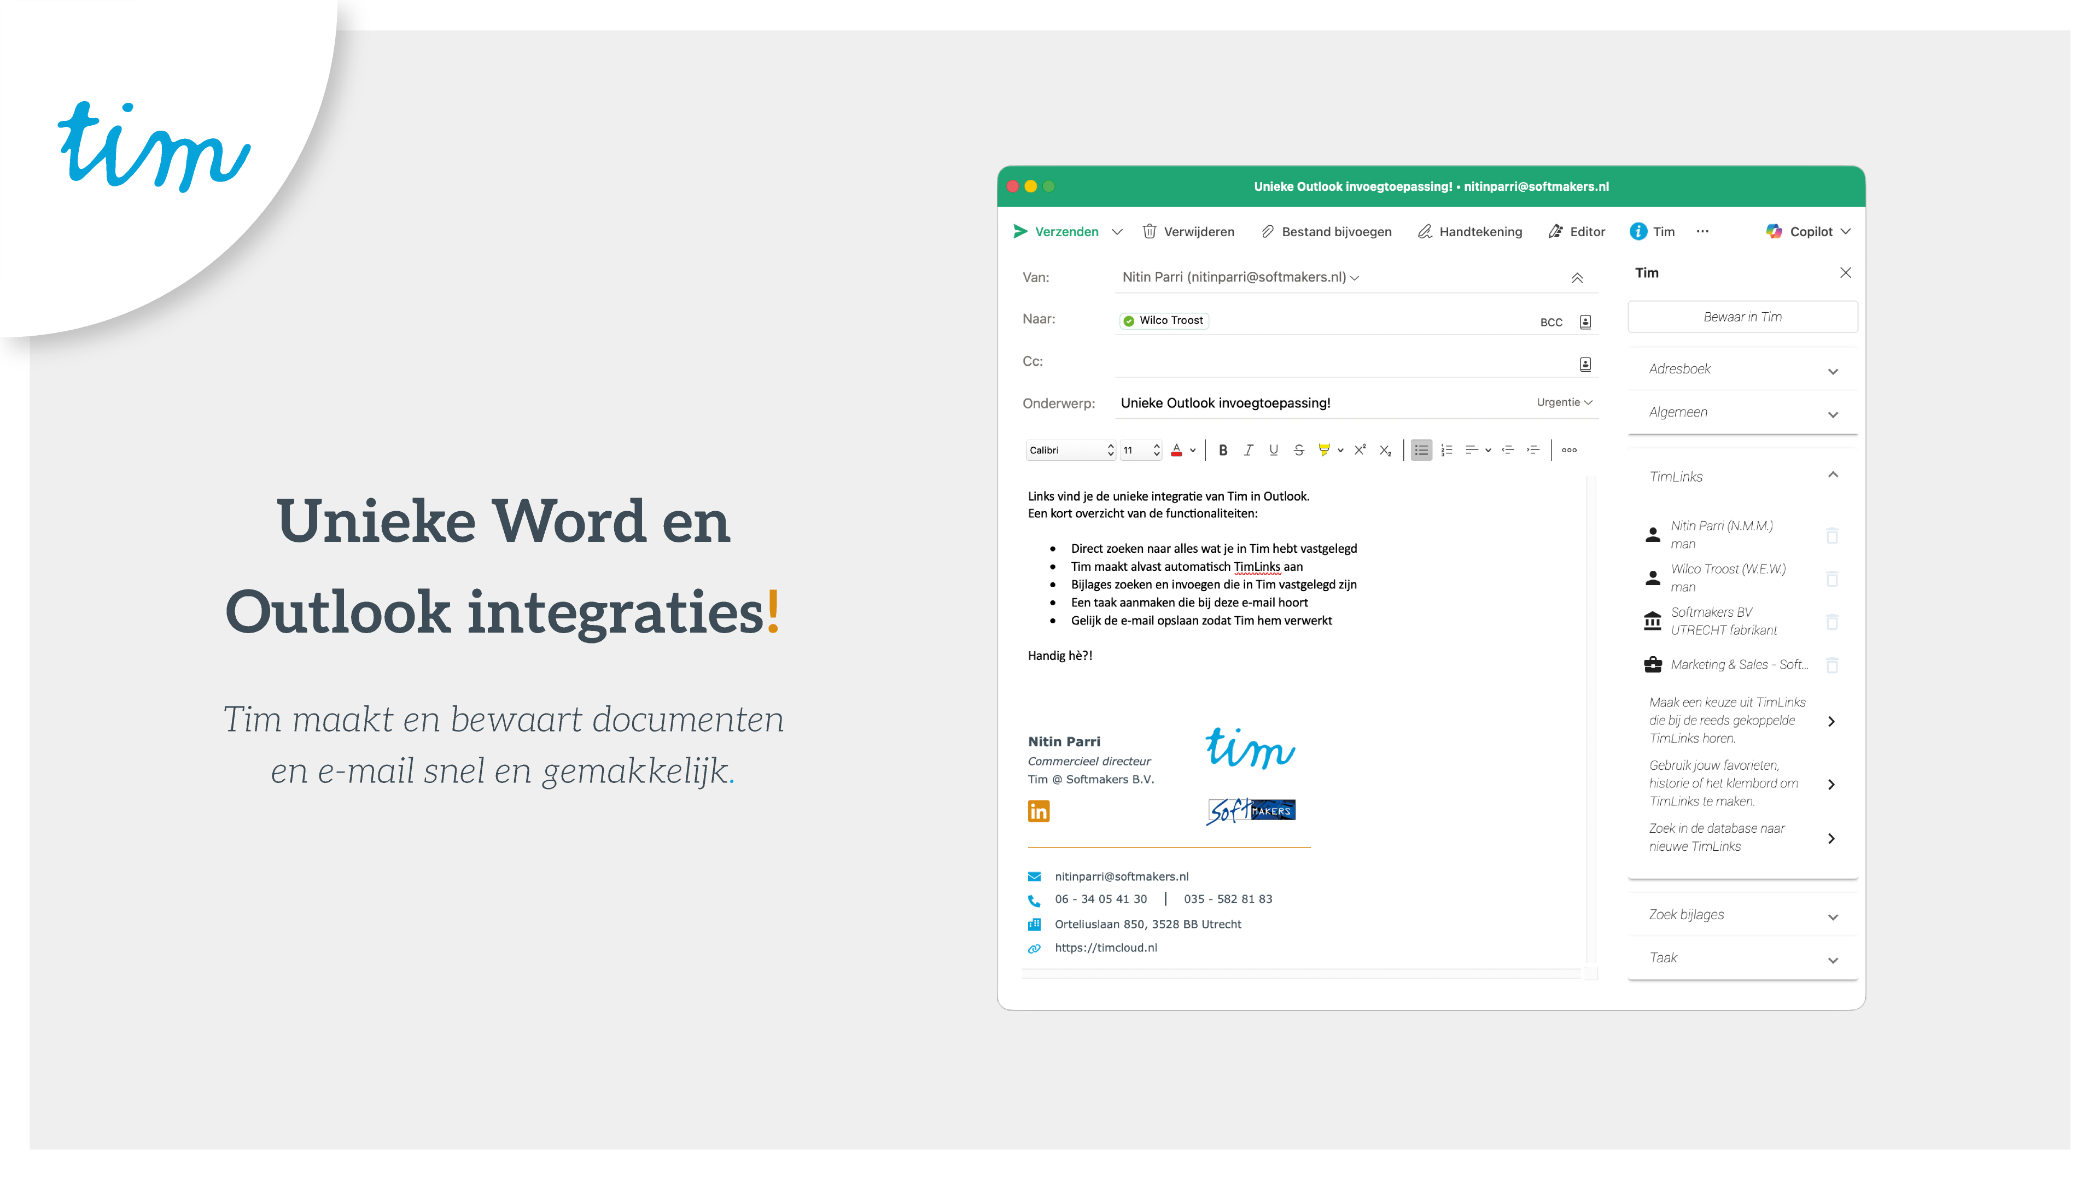Collapse the TimLinks section
The height and width of the screenshot is (1181, 2100).
(1833, 475)
